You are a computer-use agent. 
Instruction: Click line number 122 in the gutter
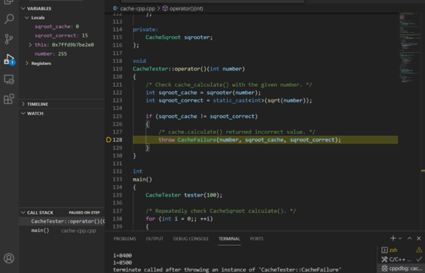coord(118,93)
